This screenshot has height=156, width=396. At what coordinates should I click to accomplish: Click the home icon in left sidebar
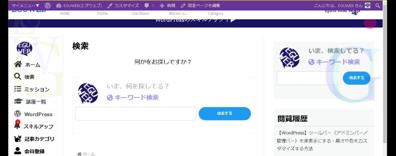(x=18, y=64)
